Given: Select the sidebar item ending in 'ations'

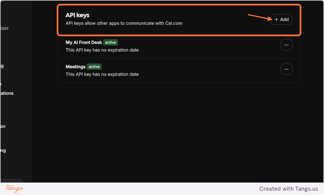Looking at the screenshot, I should click(6, 93).
